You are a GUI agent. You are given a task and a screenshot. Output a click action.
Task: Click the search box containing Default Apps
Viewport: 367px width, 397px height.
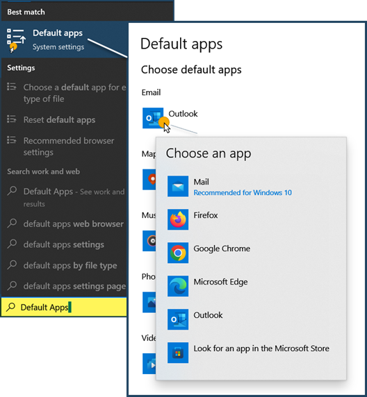click(x=64, y=307)
